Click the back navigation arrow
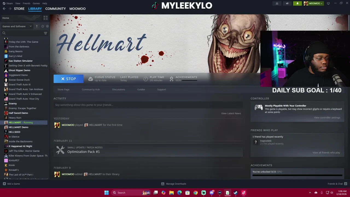 [4, 9]
